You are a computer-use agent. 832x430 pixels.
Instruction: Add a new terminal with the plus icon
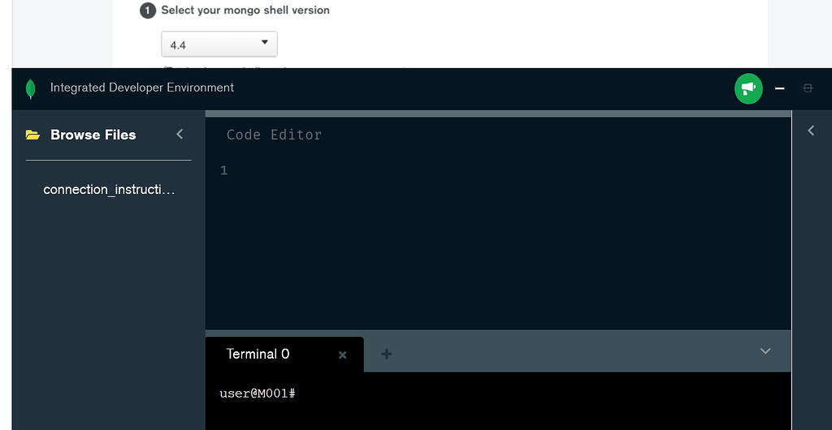(387, 354)
